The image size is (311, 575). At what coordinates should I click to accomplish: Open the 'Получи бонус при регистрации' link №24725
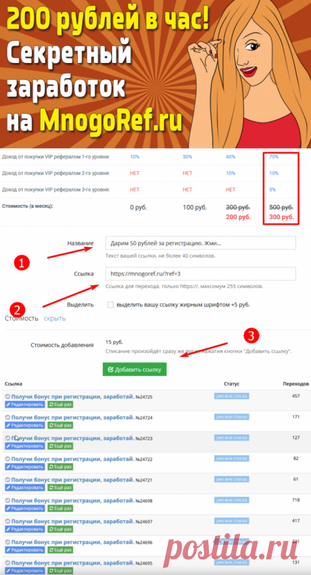[x=72, y=397]
